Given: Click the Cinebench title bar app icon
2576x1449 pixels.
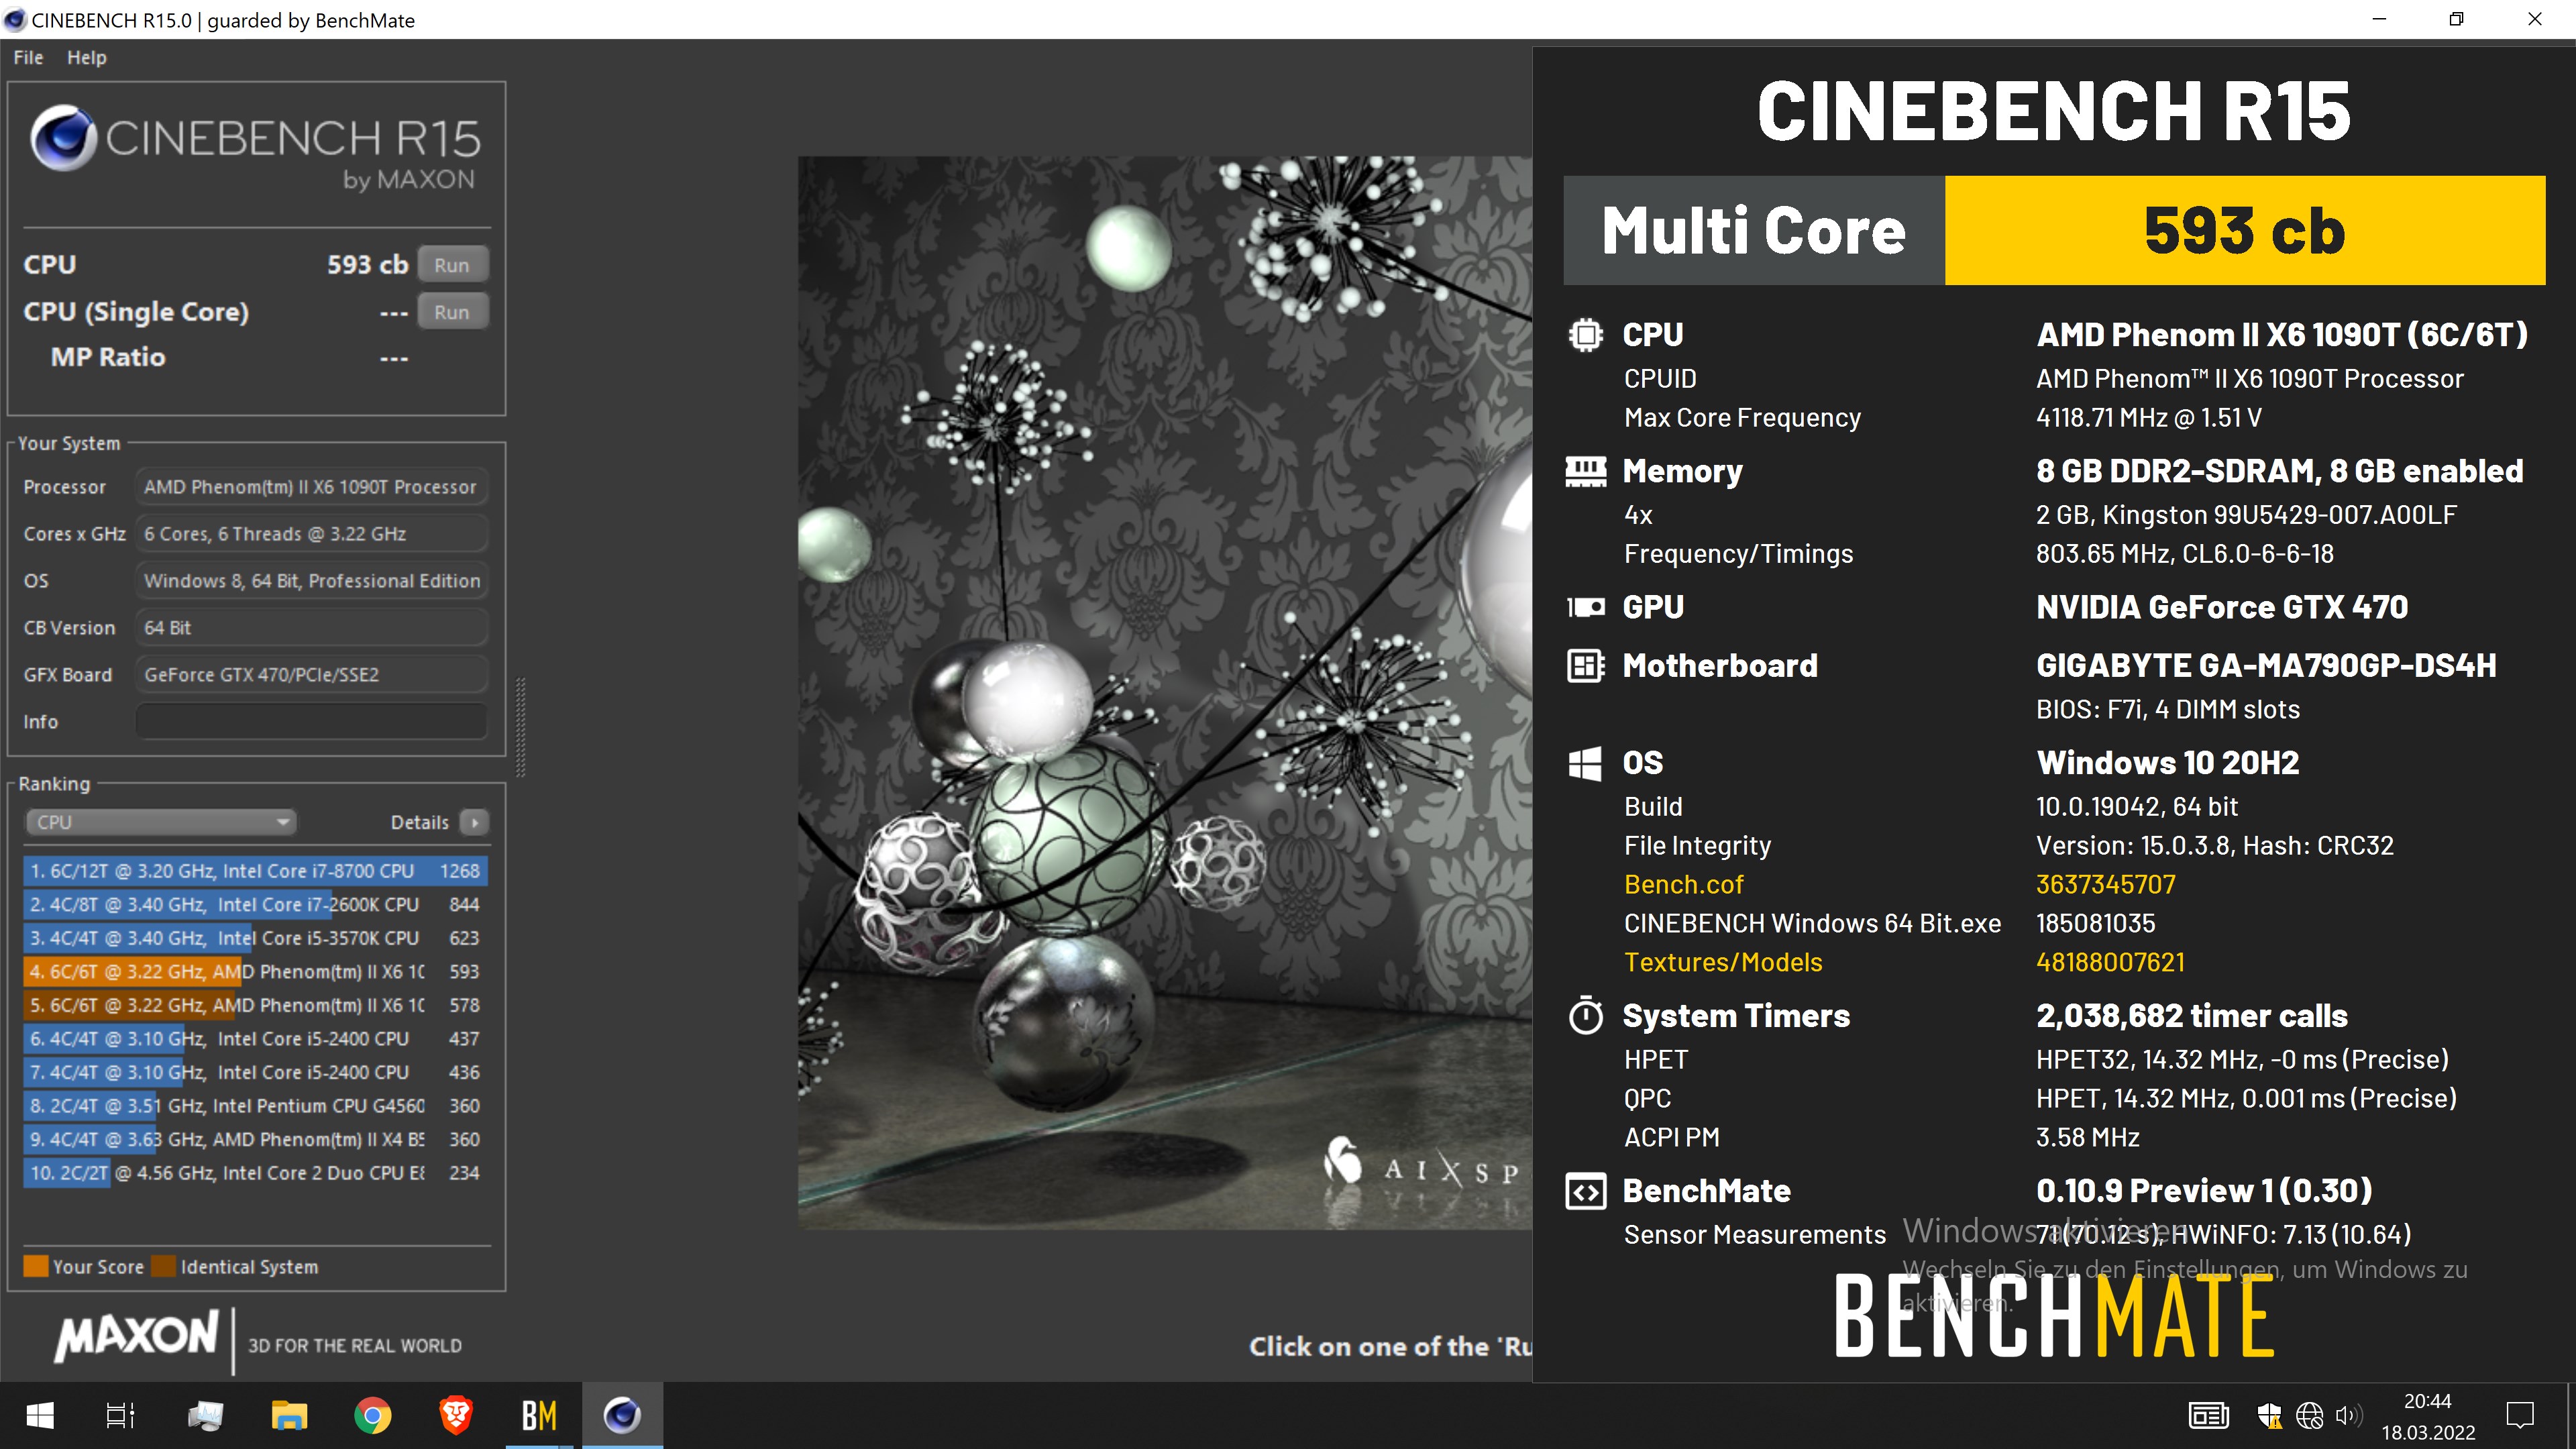Looking at the screenshot, I should pos(14,20).
